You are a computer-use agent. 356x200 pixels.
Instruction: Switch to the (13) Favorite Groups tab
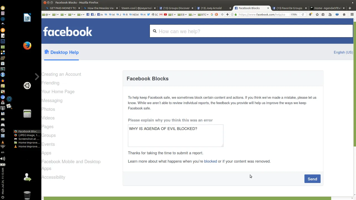[x=289, y=8]
